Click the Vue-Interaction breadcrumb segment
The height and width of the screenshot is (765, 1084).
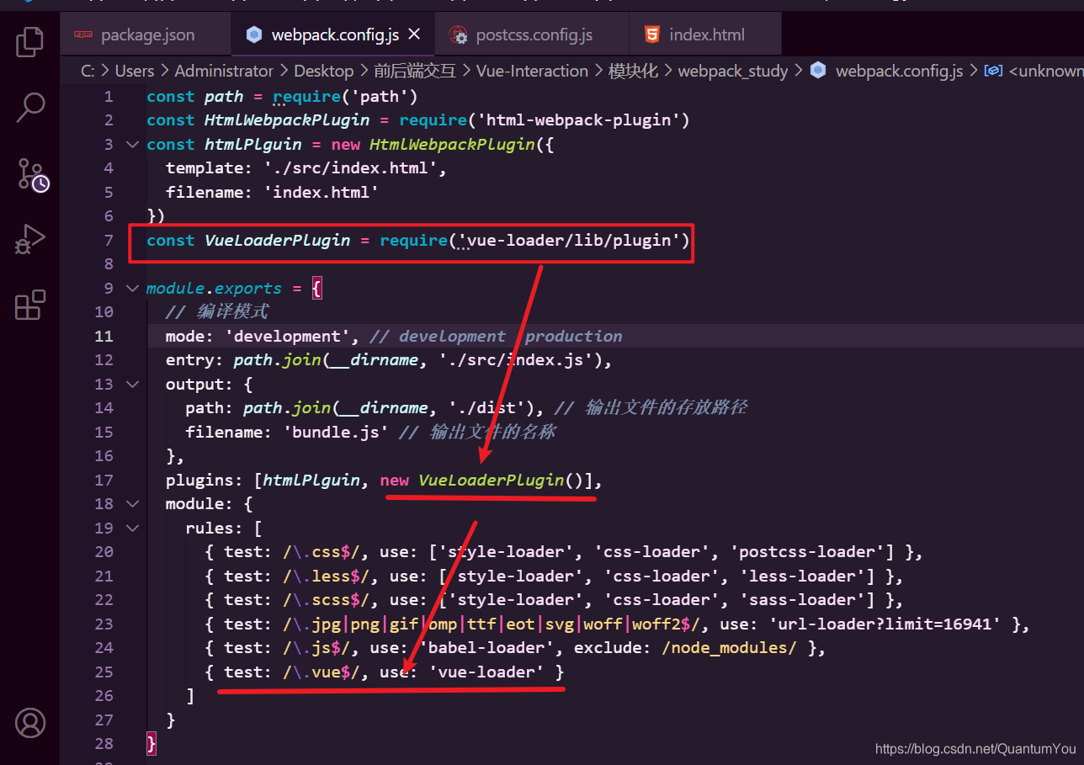point(532,71)
